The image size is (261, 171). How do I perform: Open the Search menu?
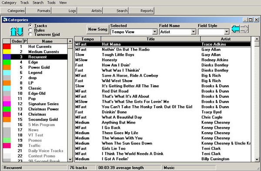(x=38, y=3)
